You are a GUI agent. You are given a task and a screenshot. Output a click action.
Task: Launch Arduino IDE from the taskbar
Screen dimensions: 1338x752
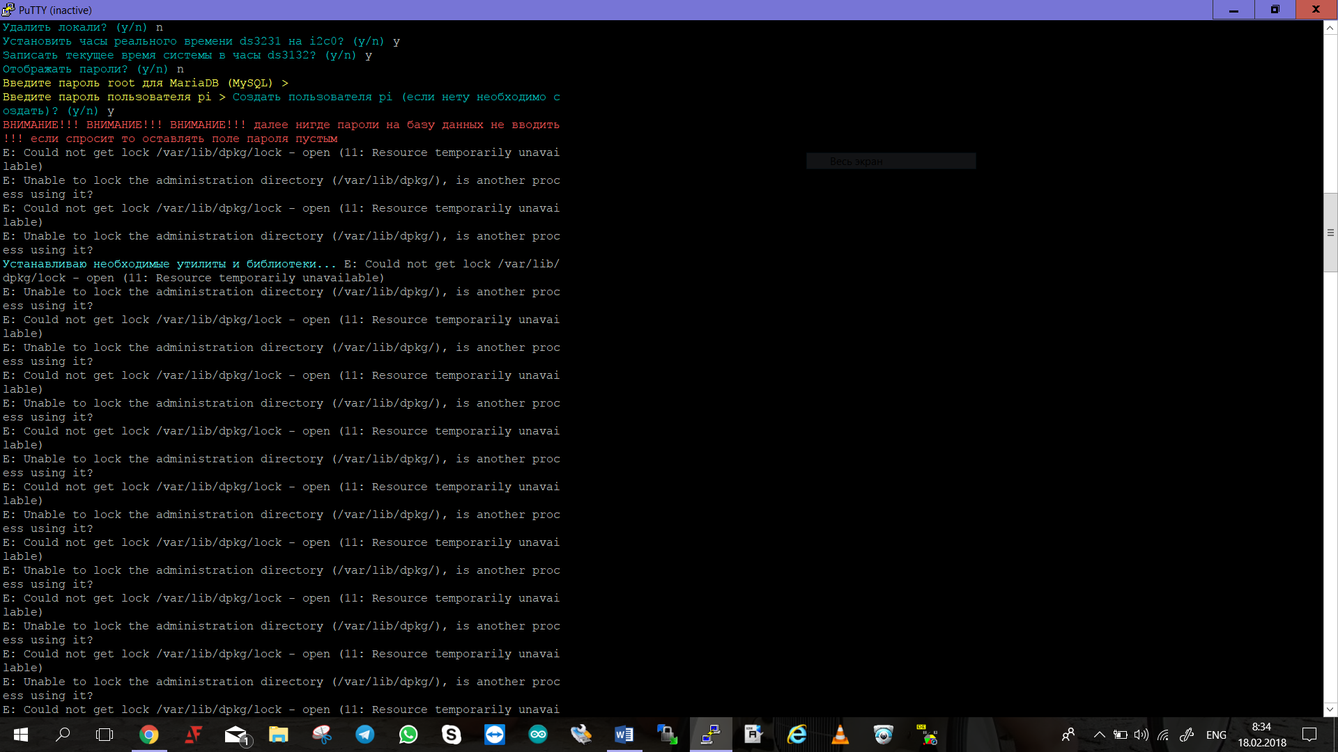pos(538,735)
